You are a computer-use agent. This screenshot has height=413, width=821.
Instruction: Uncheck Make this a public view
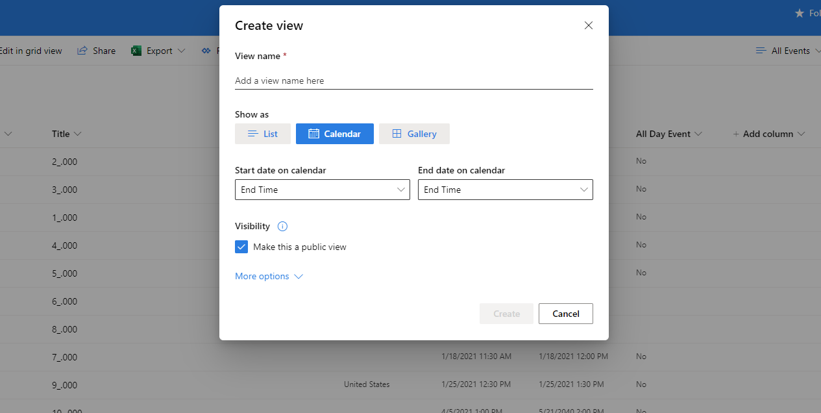click(x=241, y=247)
